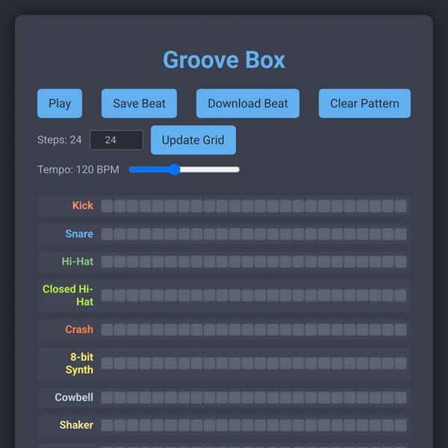Enable the last step of the Snare row
This screenshot has height=448, width=448.
pos(400,234)
